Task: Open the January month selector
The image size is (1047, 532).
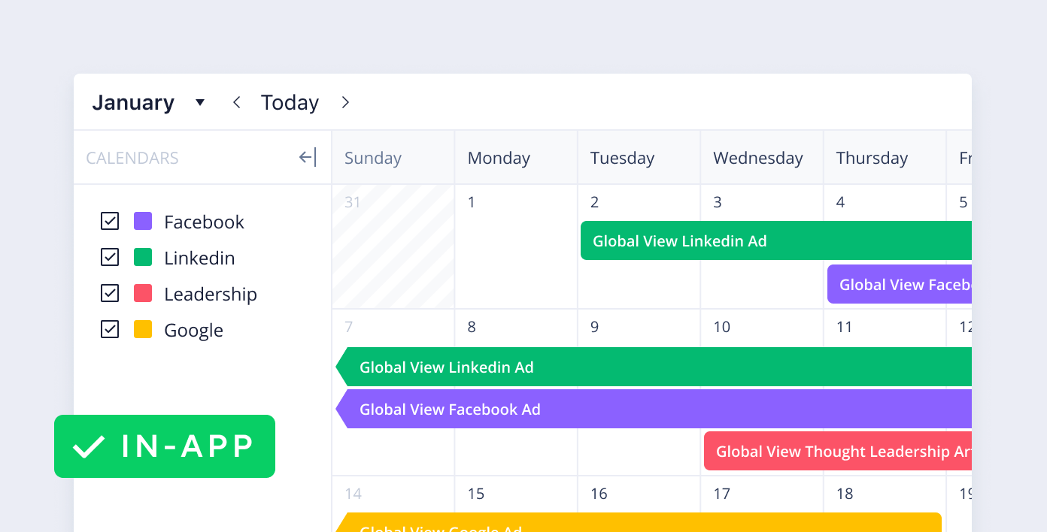Action: (x=199, y=102)
